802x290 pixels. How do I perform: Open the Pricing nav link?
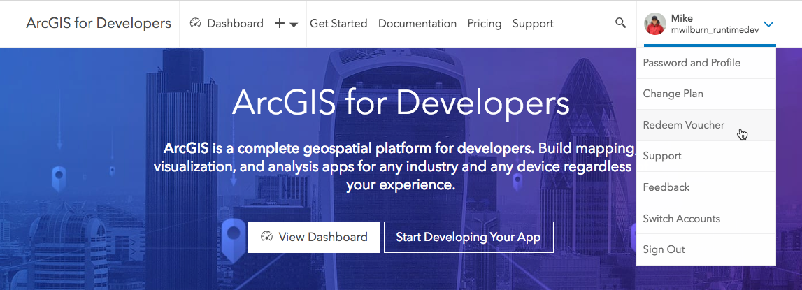point(485,24)
